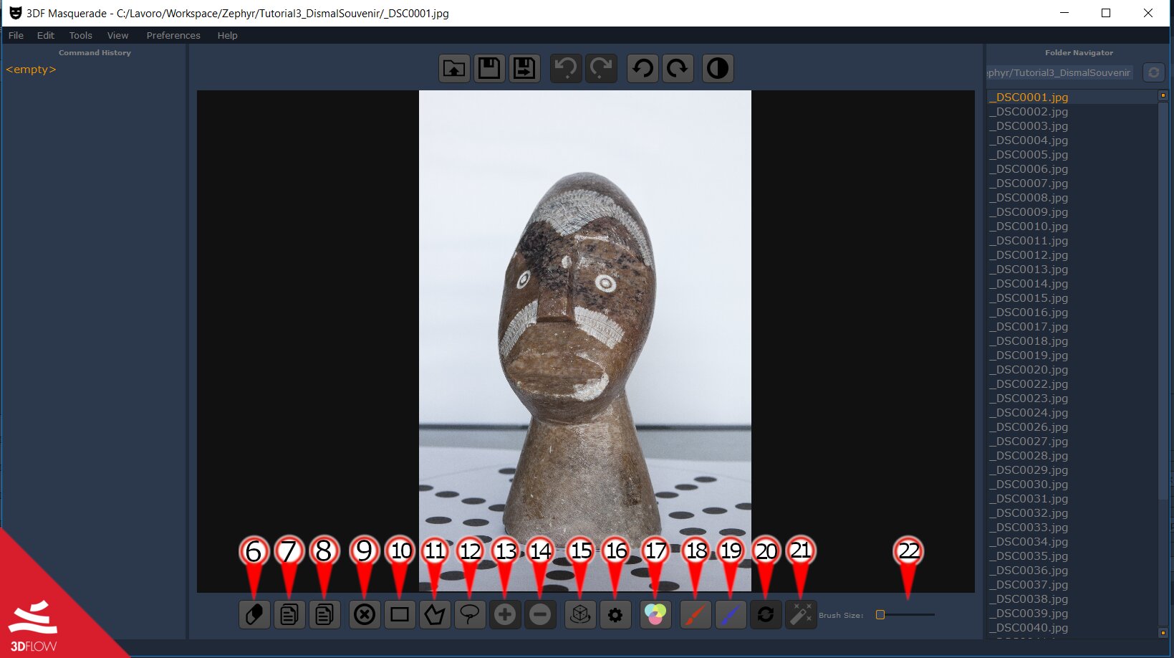Open the File menu
Image resolution: width=1174 pixels, height=658 pixels.
pyautogui.click(x=16, y=35)
